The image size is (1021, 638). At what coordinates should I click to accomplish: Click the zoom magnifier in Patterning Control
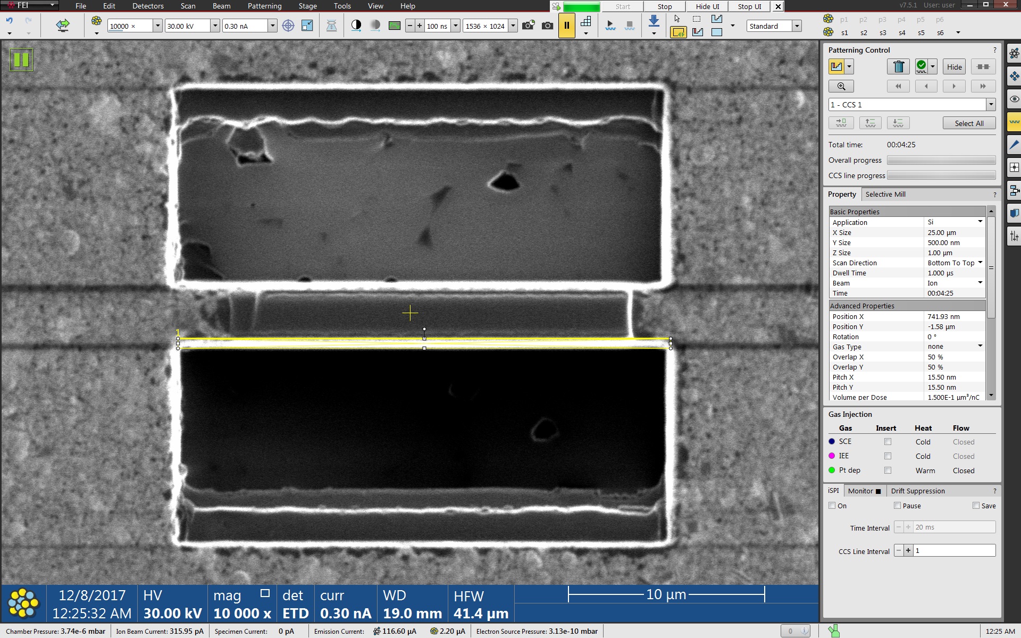point(841,86)
